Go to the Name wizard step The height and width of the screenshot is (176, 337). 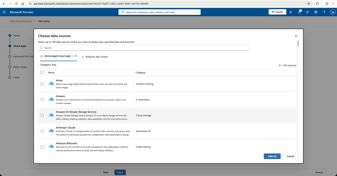[15, 36]
